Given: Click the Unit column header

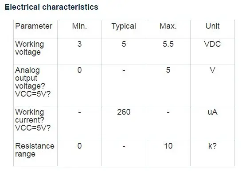Looking at the screenshot, I should [212, 26].
